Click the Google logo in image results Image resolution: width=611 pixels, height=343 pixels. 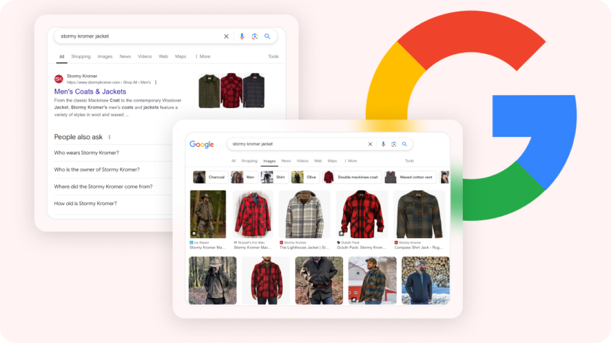pyautogui.click(x=202, y=144)
